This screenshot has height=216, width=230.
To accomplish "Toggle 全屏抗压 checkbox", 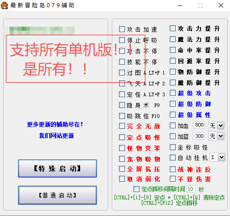I will 122,169.
